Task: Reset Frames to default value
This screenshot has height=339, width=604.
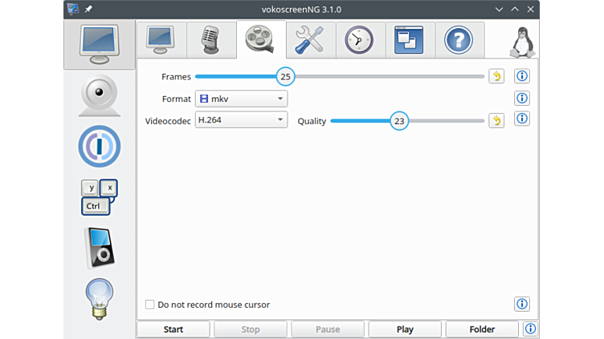Action: [x=496, y=77]
